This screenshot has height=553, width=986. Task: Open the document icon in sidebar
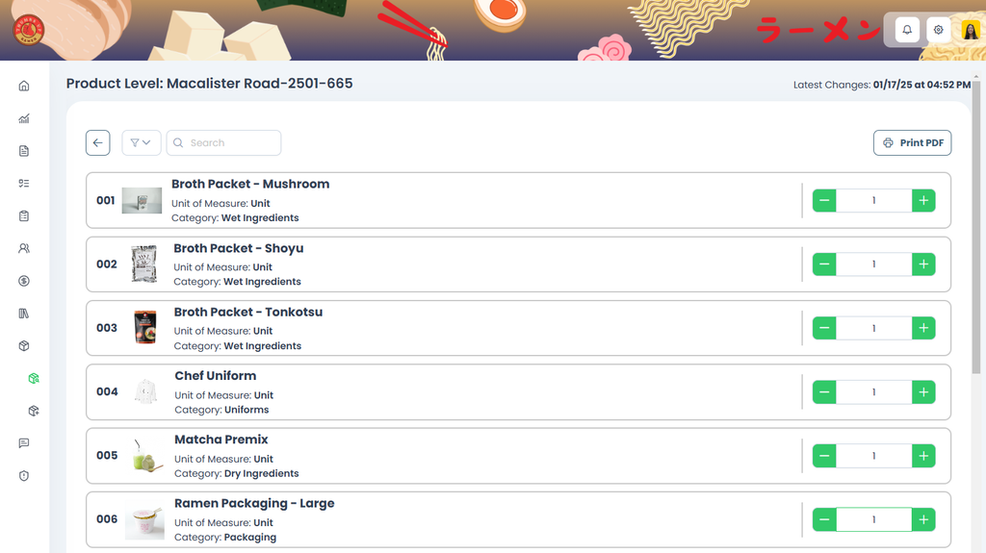[24, 151]
